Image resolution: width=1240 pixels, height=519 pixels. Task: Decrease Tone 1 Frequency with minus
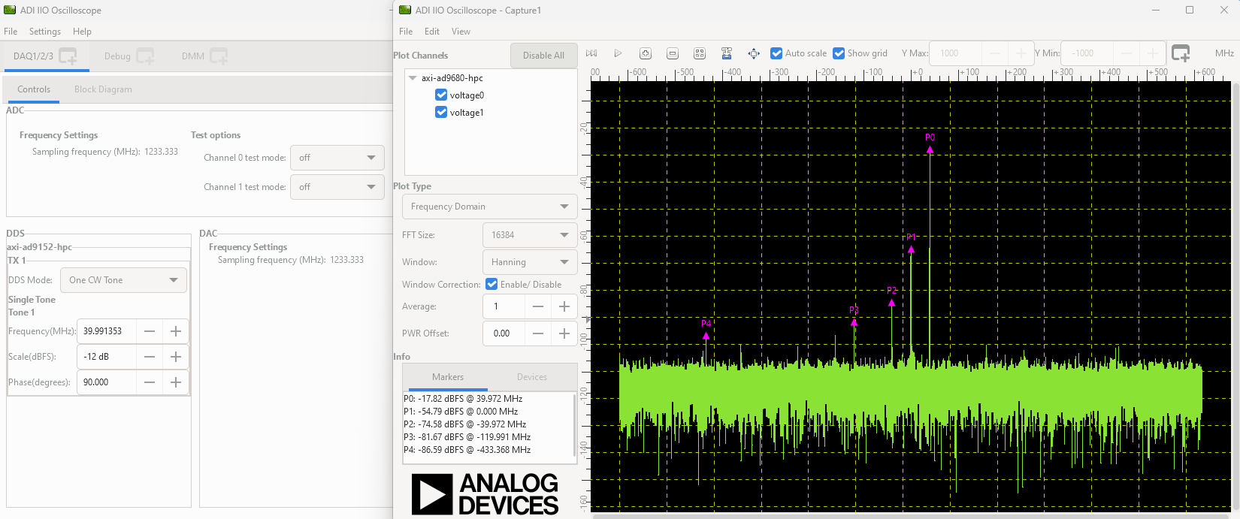150,331
